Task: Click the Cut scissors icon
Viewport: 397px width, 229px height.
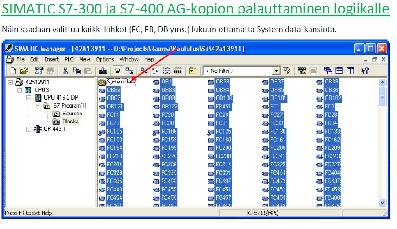Action: tap(65, 71)
